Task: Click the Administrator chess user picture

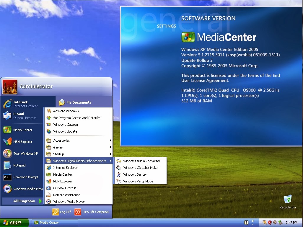Action: point(10,87)
